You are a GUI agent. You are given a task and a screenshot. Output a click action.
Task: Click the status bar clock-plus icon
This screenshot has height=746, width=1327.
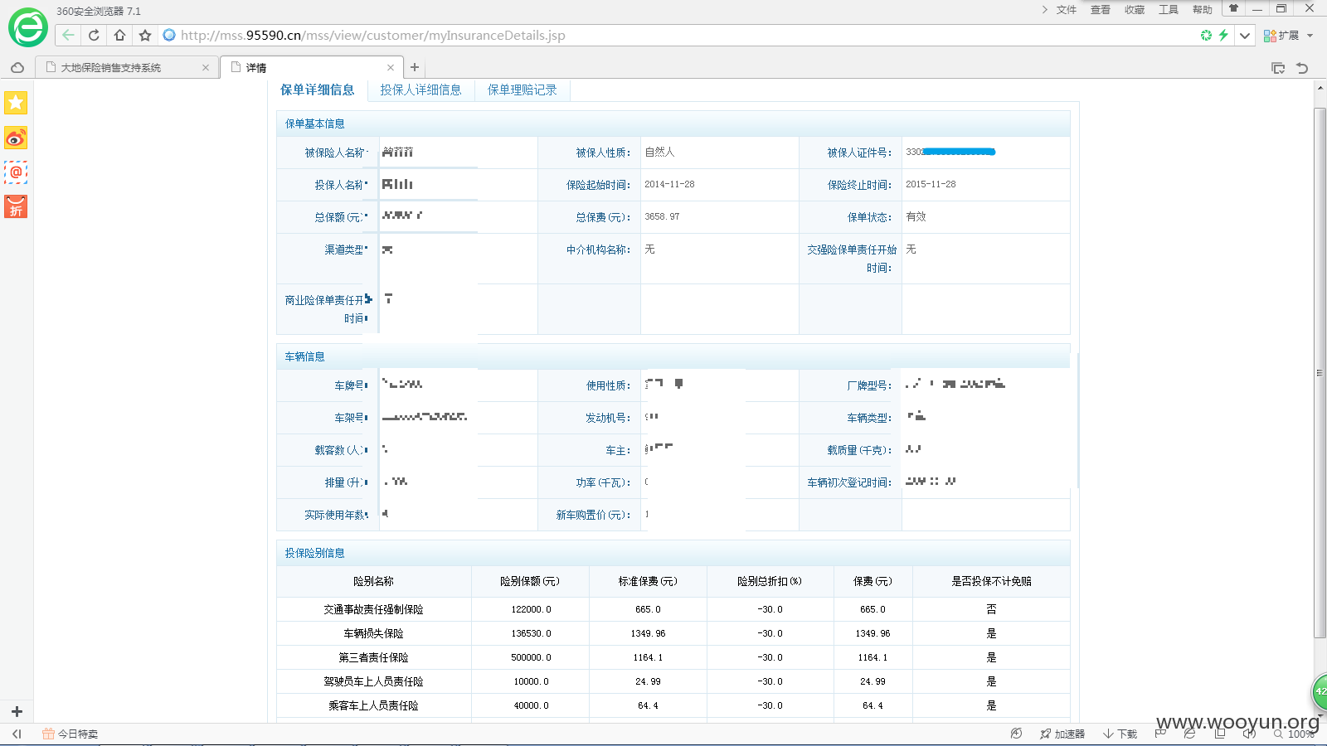[1016, 734]
